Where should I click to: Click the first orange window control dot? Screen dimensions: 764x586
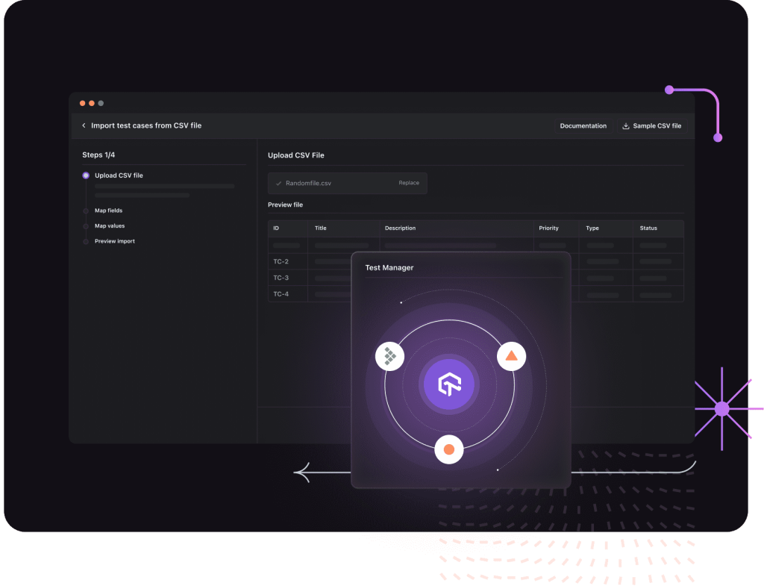pyautogui.click(x=82, y=103)
